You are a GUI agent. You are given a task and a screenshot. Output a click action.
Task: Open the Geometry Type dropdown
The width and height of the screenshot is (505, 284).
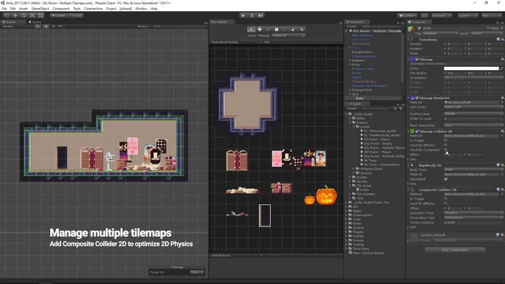(473, 213)
